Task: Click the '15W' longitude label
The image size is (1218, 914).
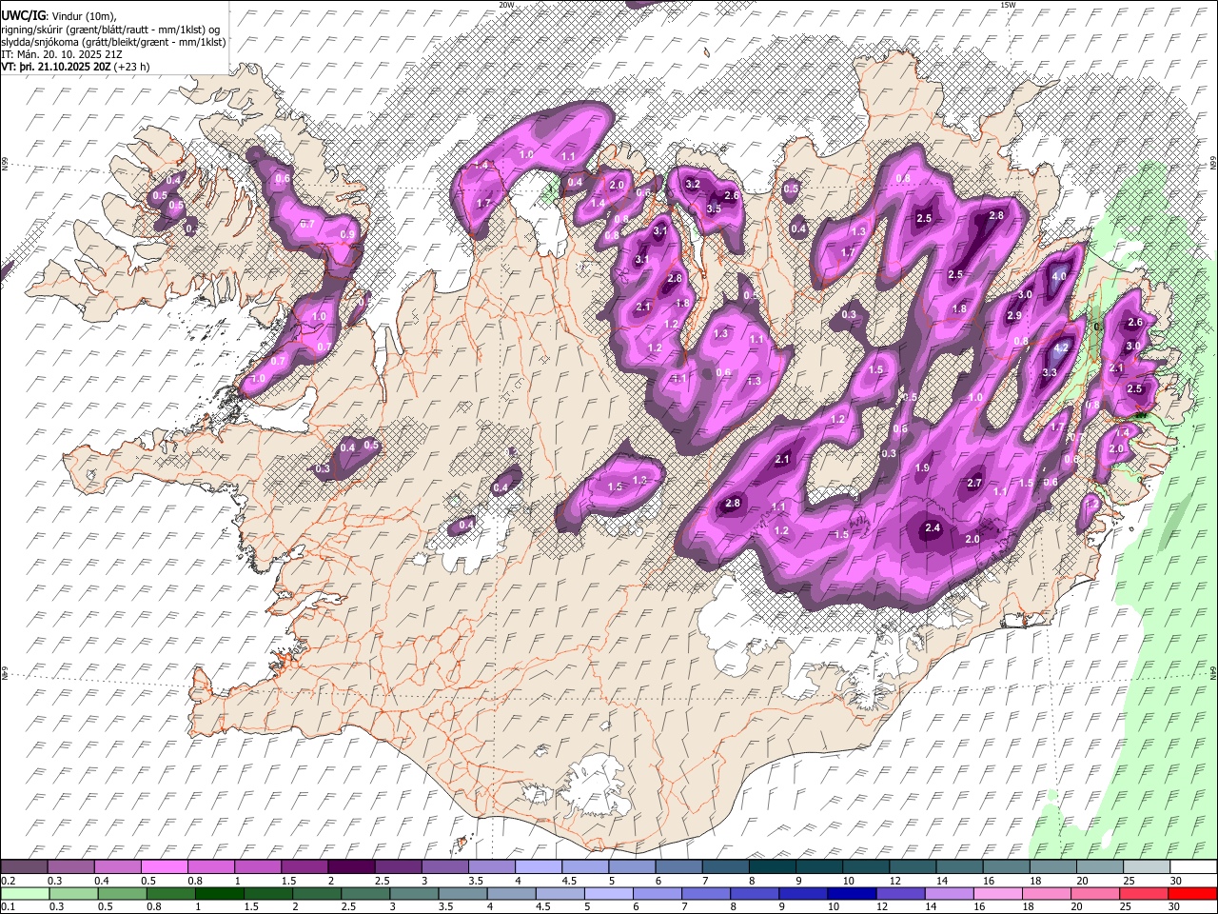Action: click(1009, 5)
